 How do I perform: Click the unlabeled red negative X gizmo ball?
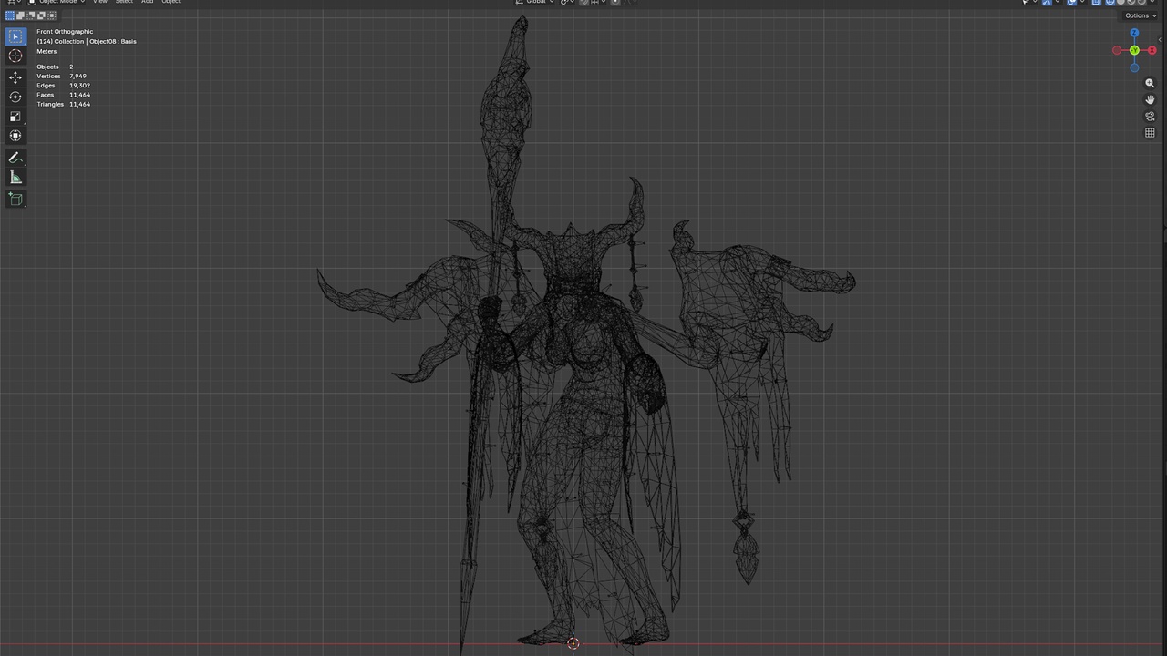[x=1117, y=50]
